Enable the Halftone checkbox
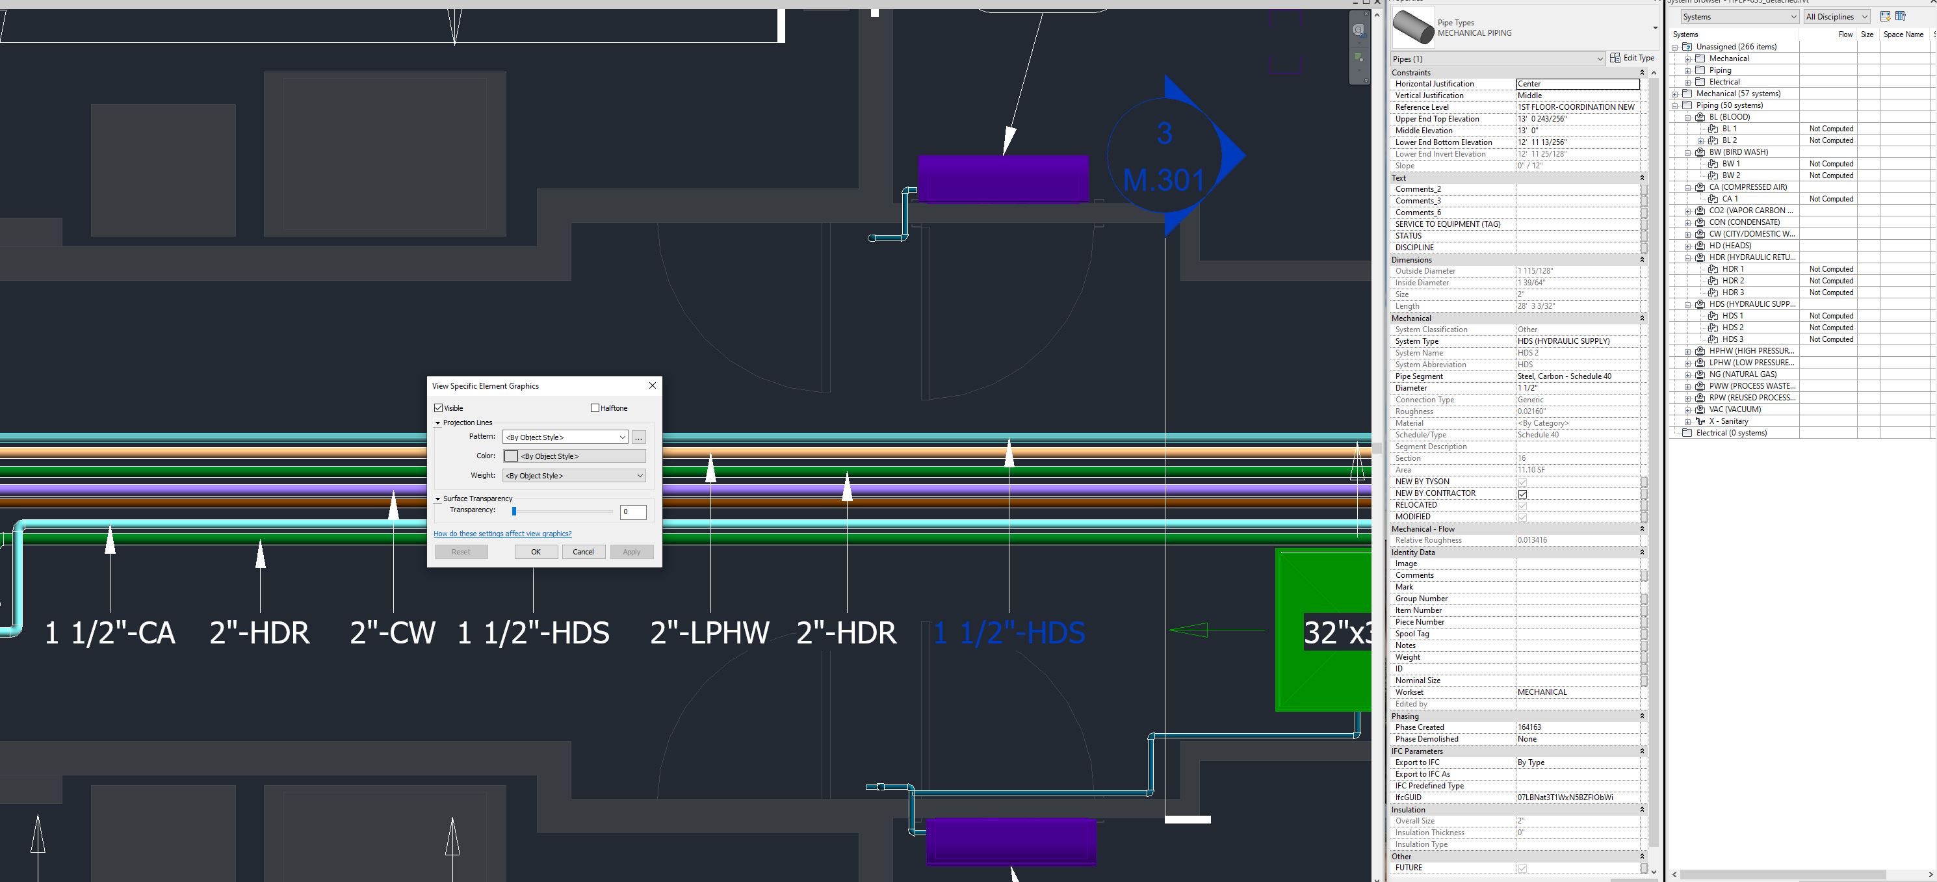The image size is (1937, 882). (594, 408)
